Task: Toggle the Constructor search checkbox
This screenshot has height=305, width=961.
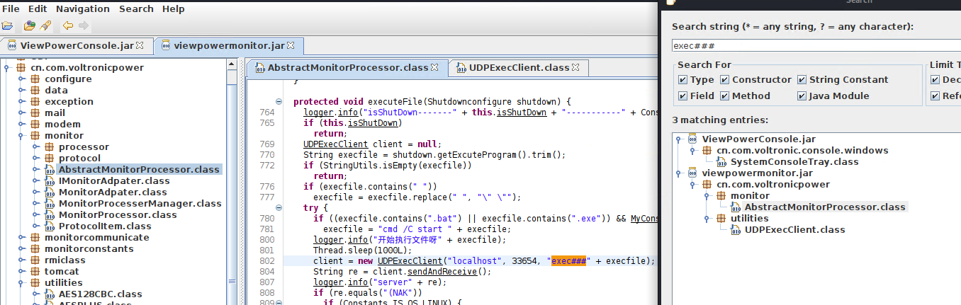Action: coord(725,80)
